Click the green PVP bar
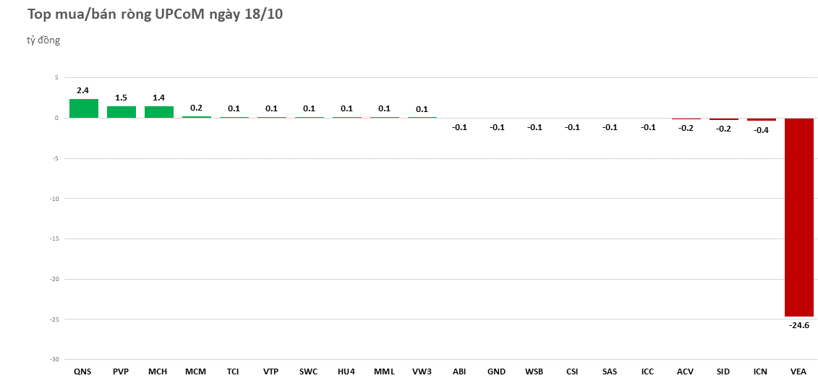 coord(121,112)
